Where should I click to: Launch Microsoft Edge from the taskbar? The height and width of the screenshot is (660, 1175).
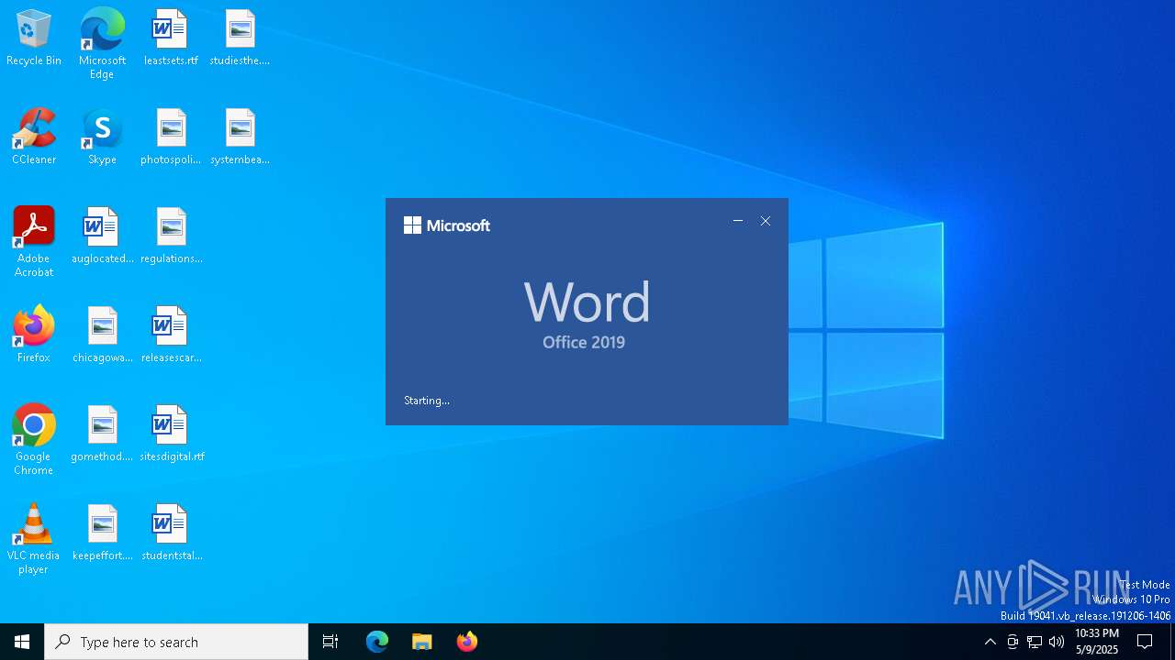point(377,642)
